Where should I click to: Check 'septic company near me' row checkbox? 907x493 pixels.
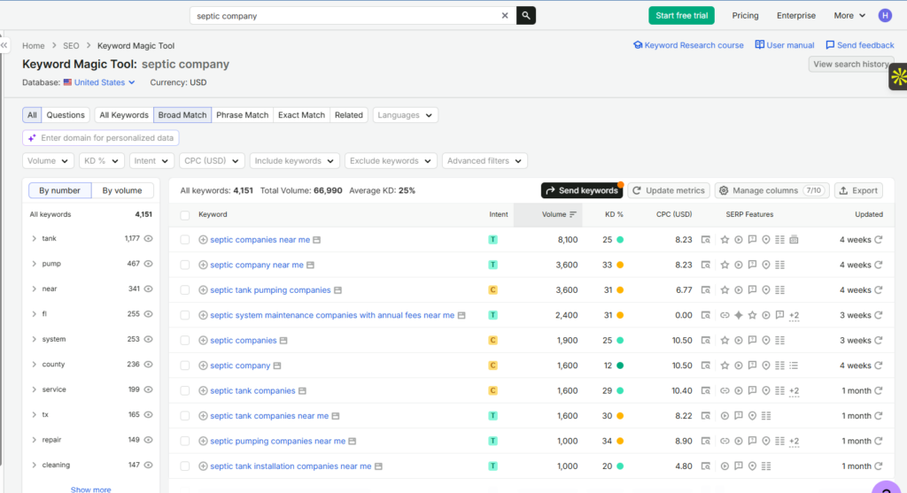pos(184,266)
